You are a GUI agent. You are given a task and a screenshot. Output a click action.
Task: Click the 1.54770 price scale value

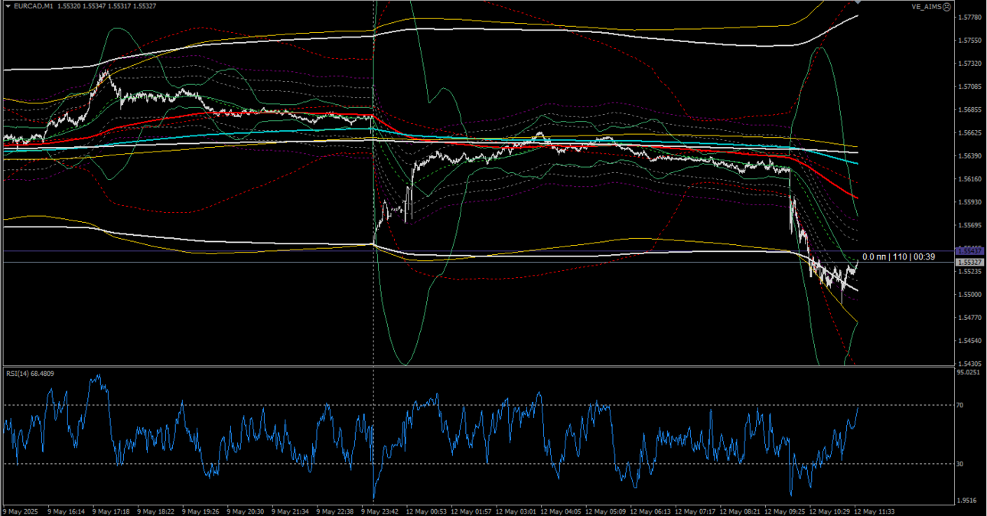point(970,317)
